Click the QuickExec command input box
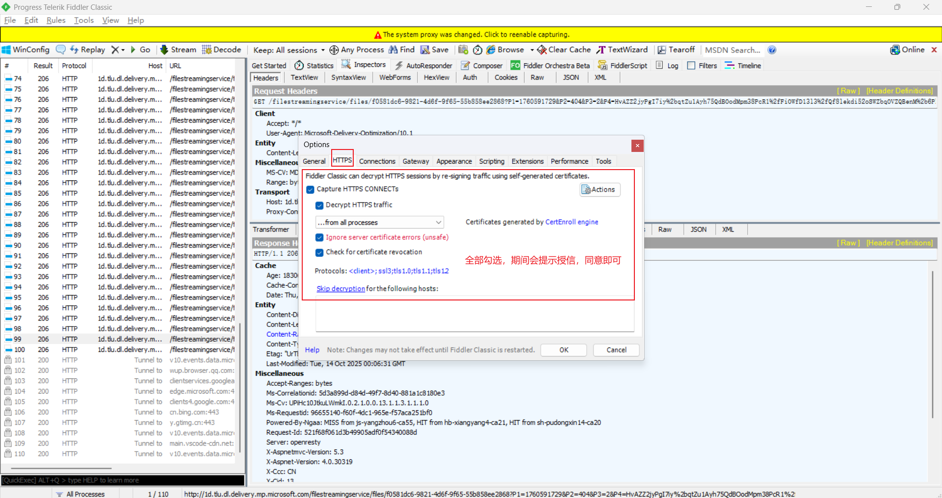The height and width of the screenshot is (498, 942). [x=123, y=480]
